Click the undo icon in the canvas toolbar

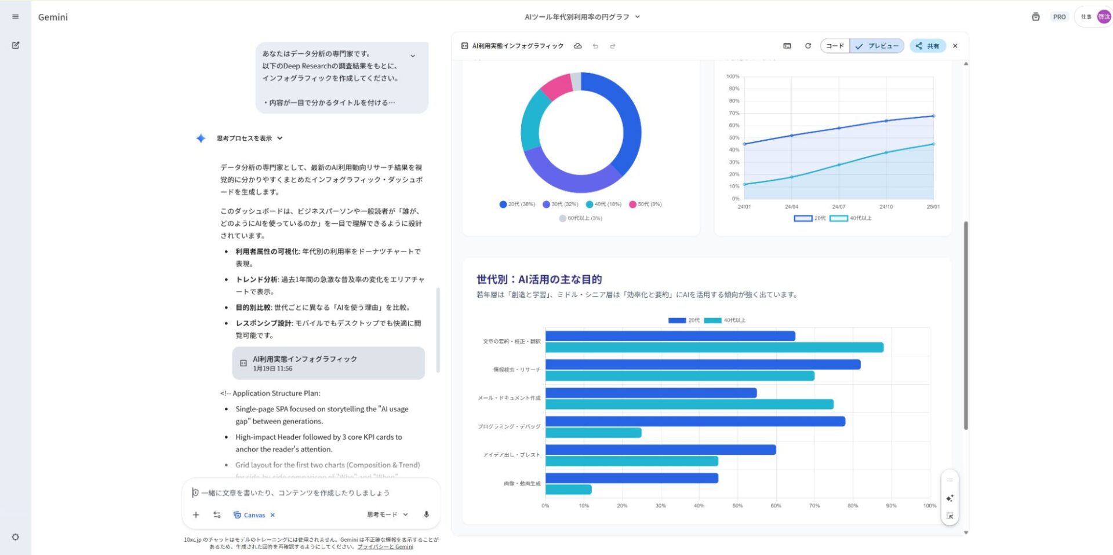(595, 46)
